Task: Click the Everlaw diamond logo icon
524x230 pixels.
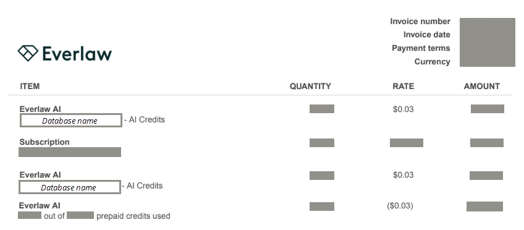Action: (x=28, y=53)
